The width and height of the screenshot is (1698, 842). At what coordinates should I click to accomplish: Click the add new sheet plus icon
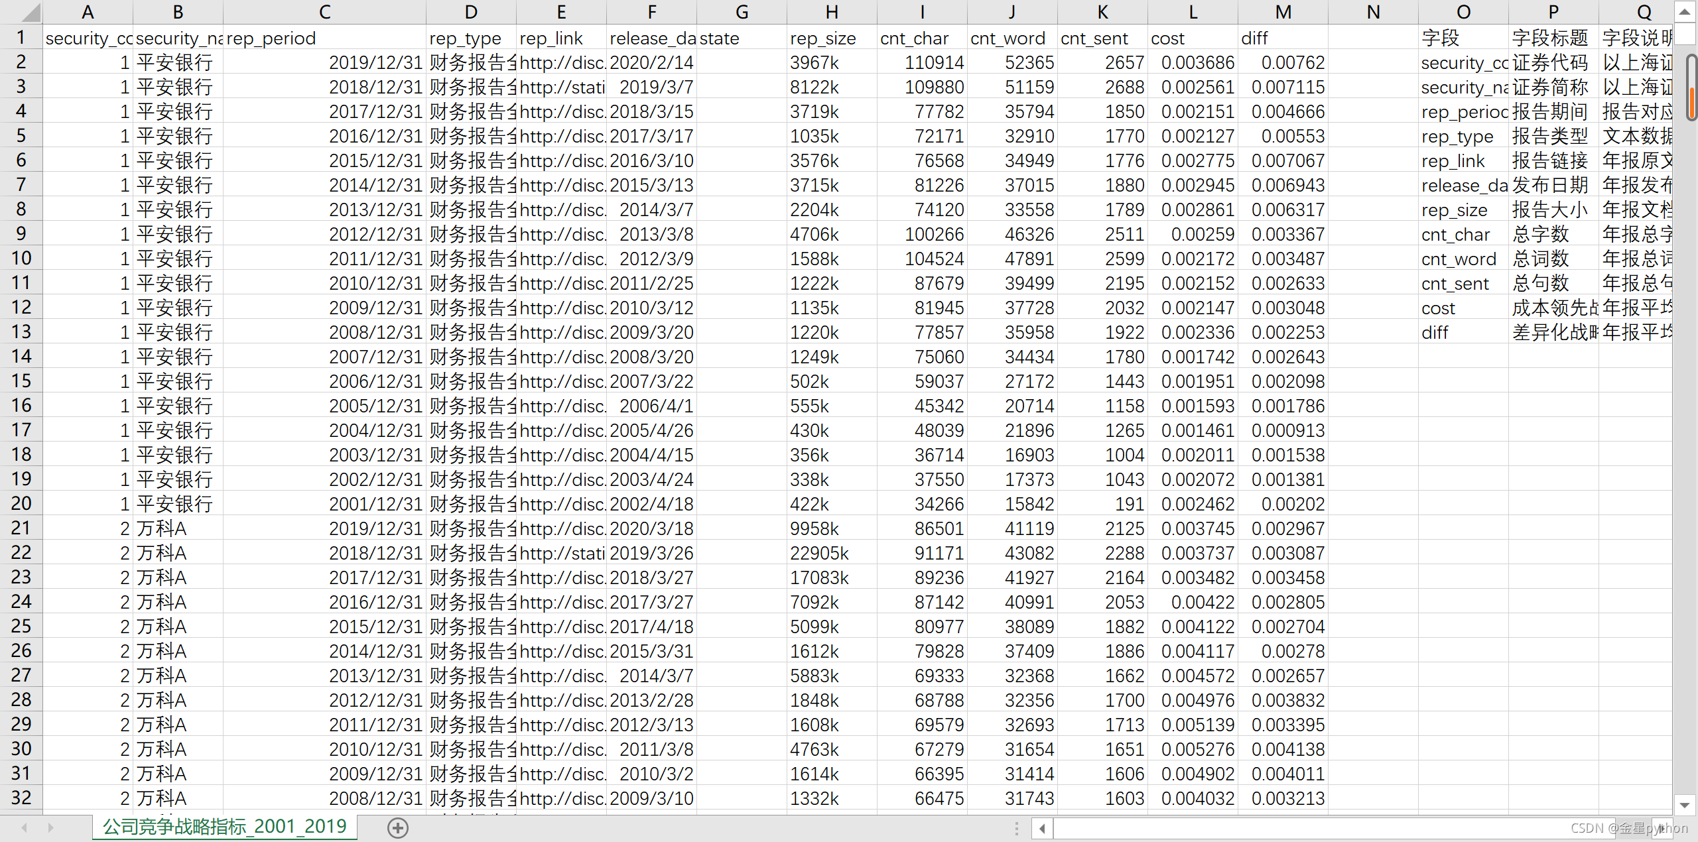tap(398, 827)
